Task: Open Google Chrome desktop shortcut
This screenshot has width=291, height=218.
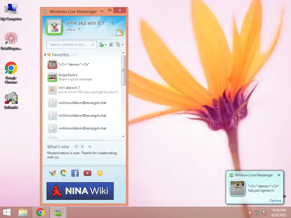Action: point(11,72)
